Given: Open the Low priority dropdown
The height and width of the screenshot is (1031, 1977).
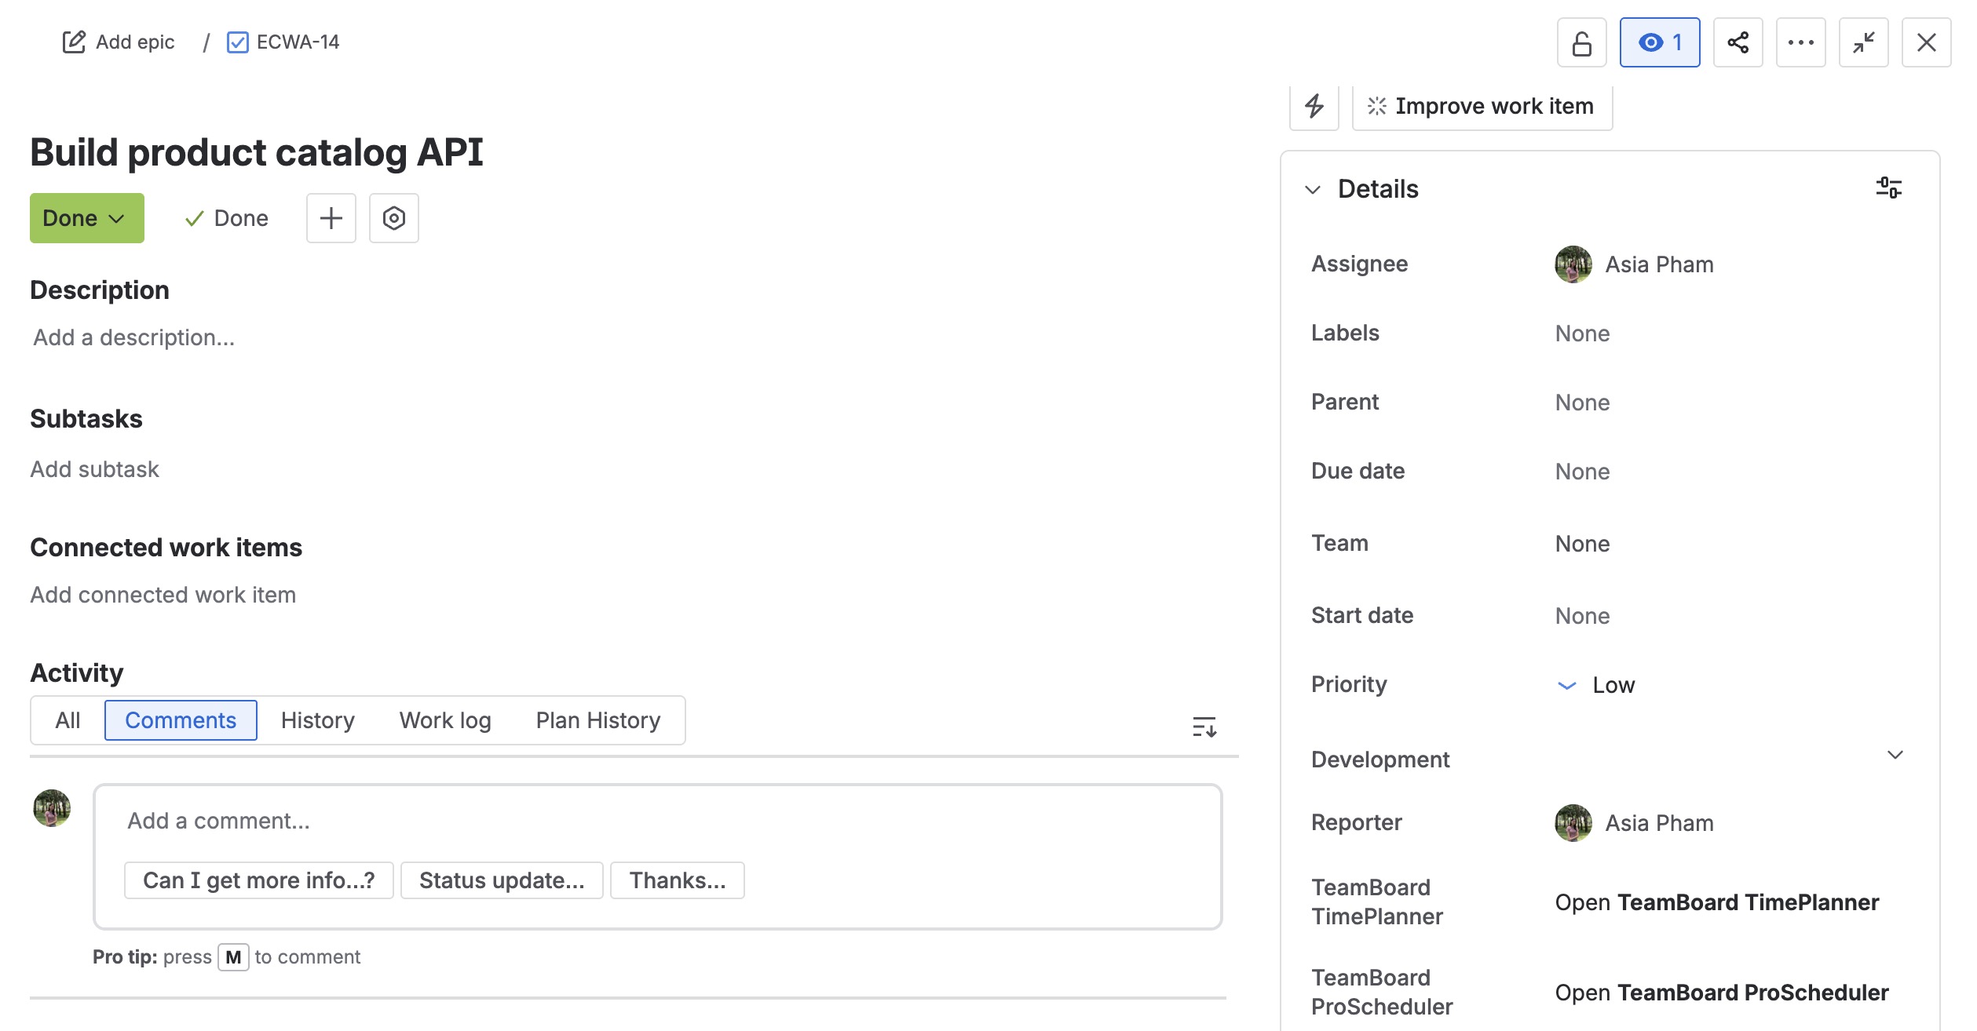Looking at the screenshot, I should click(1597, 685).
